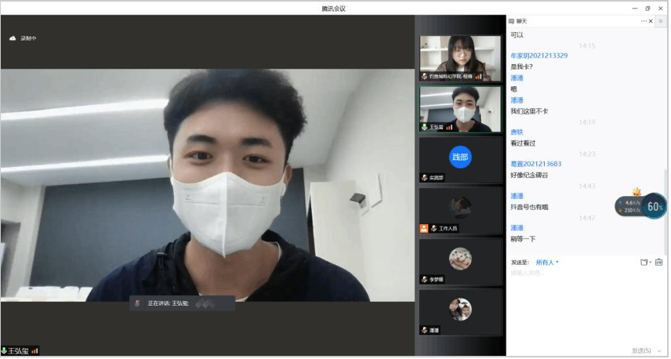Image resolution: width=671 pixels, height=359 pixels.
Task: Open the chat history save icon
Action: click(x=658, y=262)
